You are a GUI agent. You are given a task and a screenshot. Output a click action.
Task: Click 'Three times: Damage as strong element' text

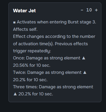(53, 87)
